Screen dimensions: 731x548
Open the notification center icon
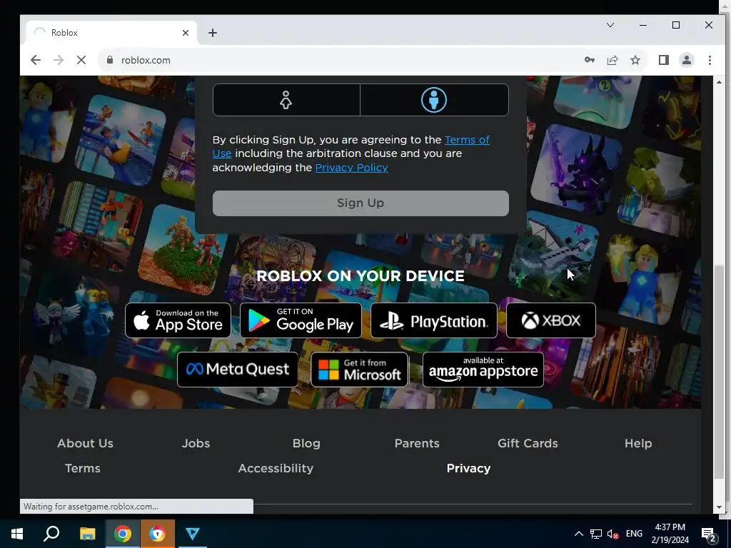[x=709, y=534]
